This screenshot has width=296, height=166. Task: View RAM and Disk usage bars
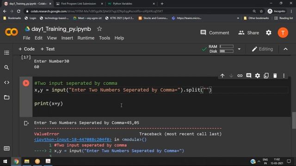pyautogui.click(x=227, y=49)
